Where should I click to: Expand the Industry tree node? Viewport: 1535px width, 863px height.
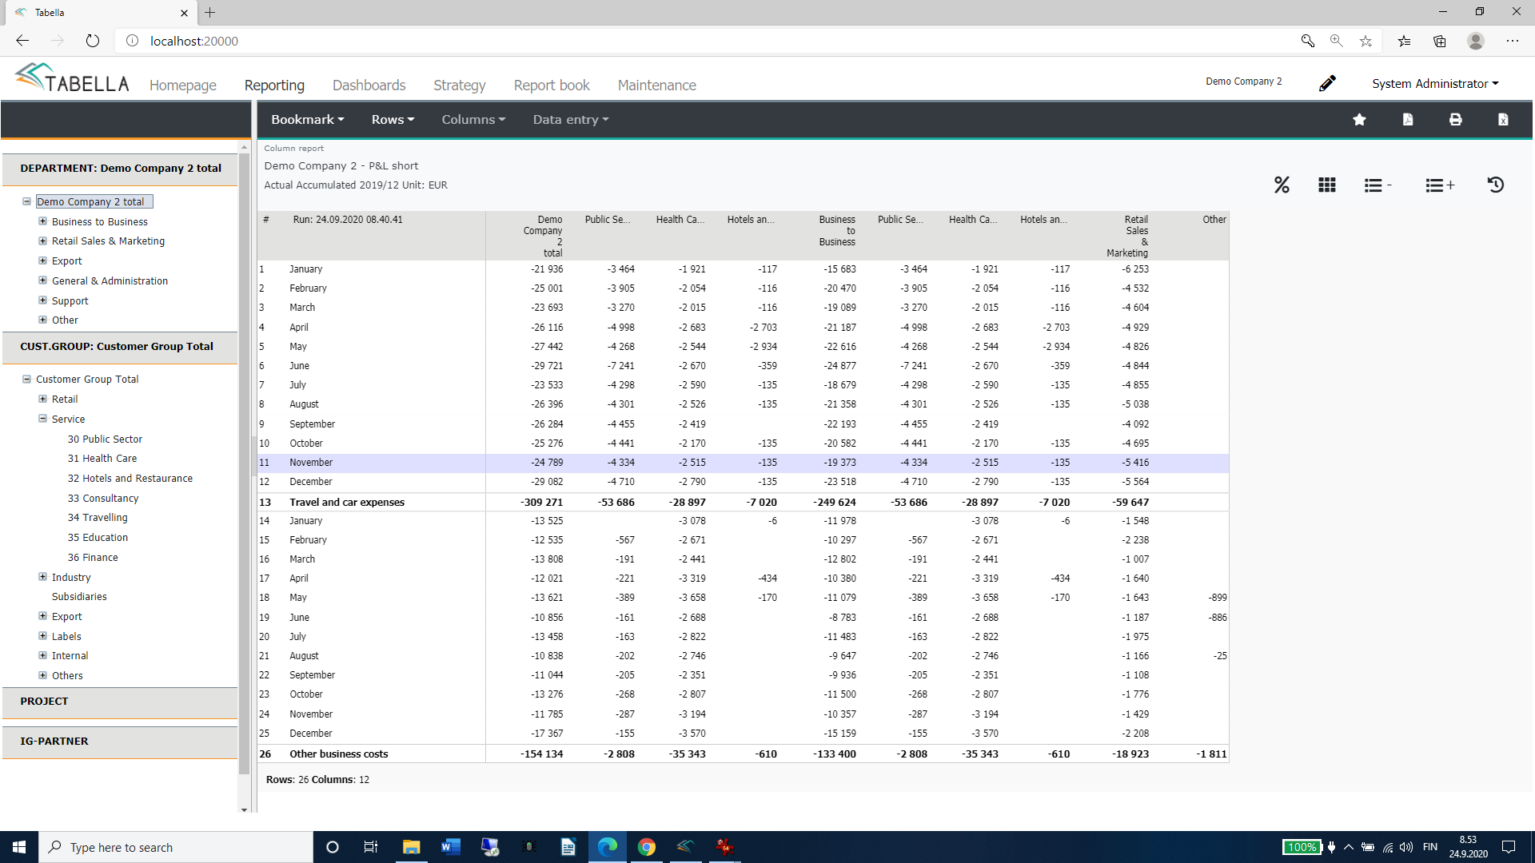(x=43, y=577)
